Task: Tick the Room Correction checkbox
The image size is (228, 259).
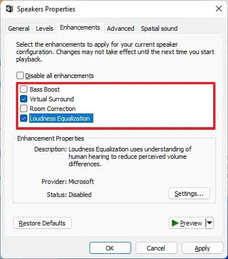Action: pos(23,109)
